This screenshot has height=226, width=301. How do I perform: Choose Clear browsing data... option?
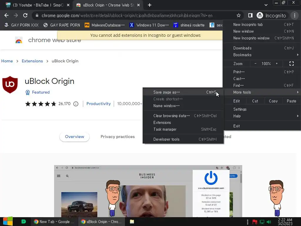click(x=183, y=116)
